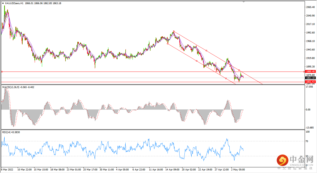Screen dimensions: 317x173
Task: Click the 10 Mar 22:00 time label
Action: 24,170
